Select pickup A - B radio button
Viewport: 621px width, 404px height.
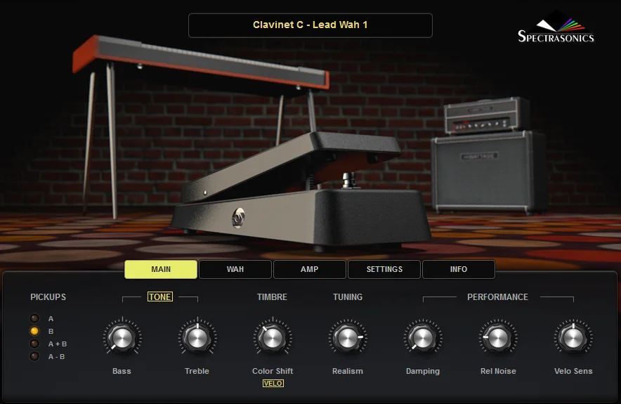coord(34,356)
